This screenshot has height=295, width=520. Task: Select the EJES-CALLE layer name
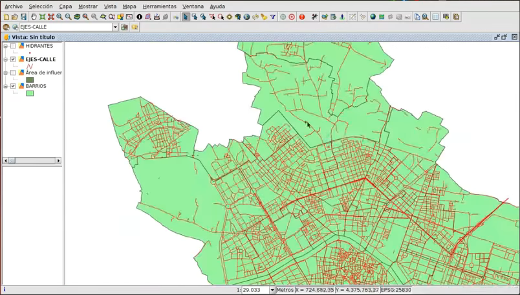tap(40, 60)
